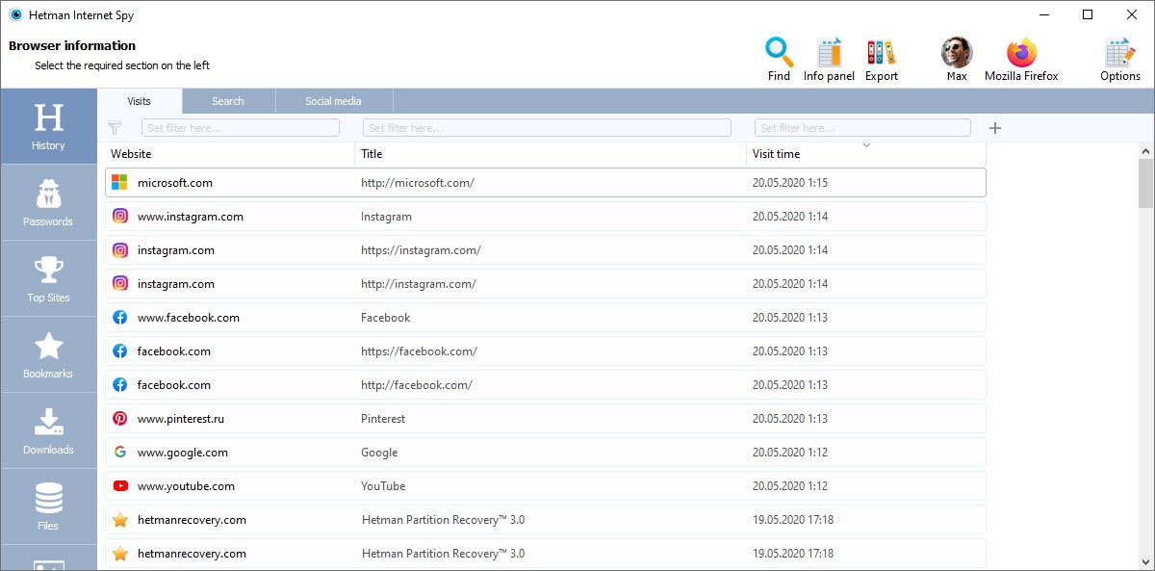Select the http://facebook.com/ title
This screenshot has width=1155, height=571.
tap(417, 385)
